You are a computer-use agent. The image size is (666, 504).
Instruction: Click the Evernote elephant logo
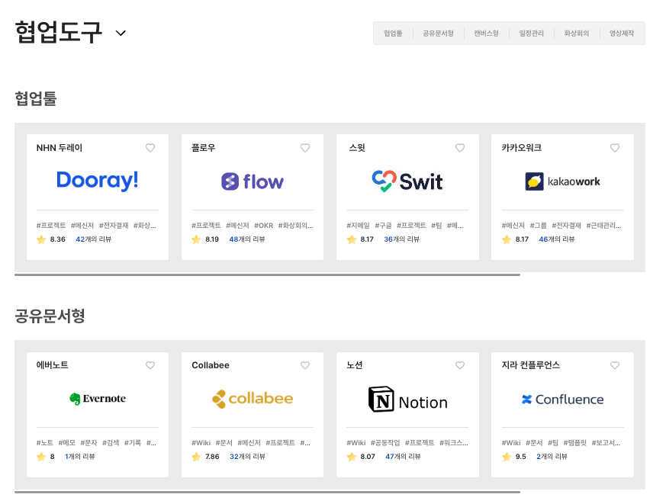(x=98, y=399)
